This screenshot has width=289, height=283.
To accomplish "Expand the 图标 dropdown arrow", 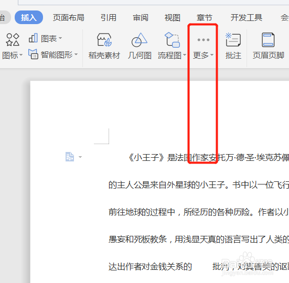I will (21, 55).
